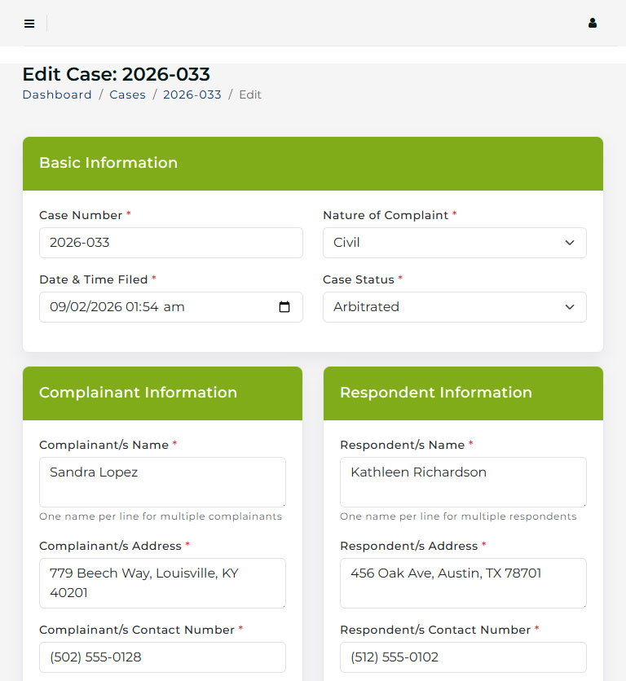
Task: Expand the Nature of Complaint dropdown
Action: click(x=454, y=243)
